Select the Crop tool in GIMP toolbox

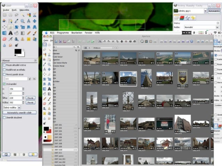[10, 27]
